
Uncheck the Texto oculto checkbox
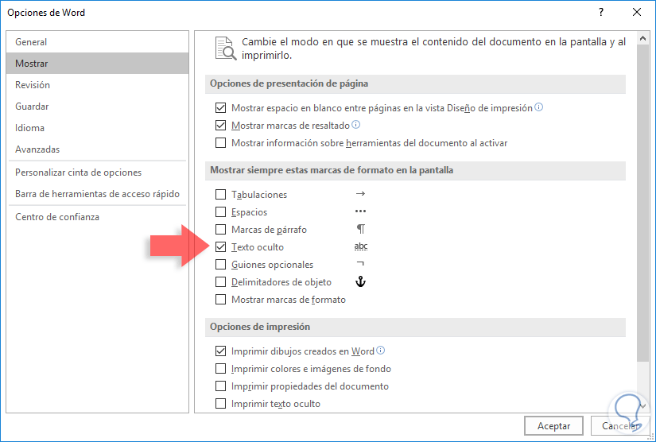point(221,247)
